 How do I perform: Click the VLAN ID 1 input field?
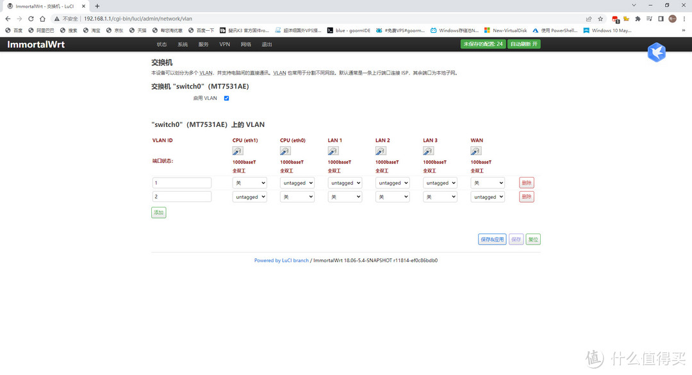pyautogui.click(x=182, y=183)
